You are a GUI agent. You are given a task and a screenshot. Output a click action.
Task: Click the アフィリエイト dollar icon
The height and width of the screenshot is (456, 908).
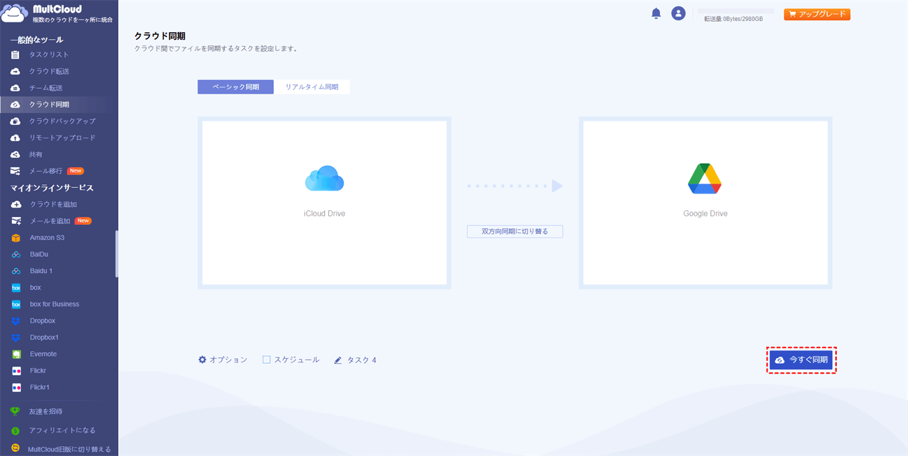point(15,430)
